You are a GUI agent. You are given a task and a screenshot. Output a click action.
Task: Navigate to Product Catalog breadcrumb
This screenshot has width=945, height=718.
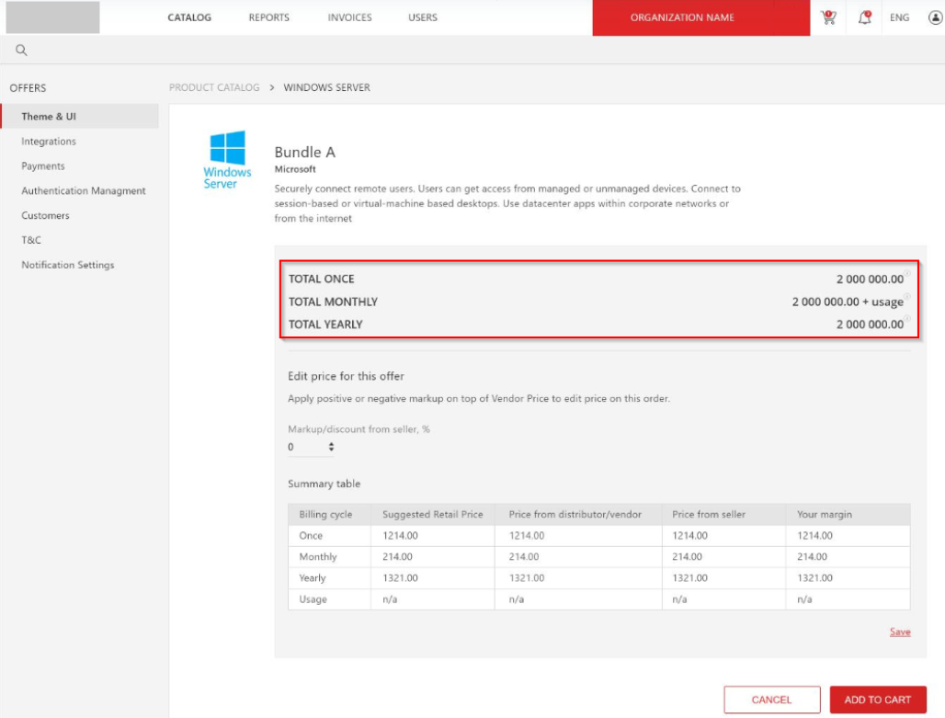tap(214, 87)
